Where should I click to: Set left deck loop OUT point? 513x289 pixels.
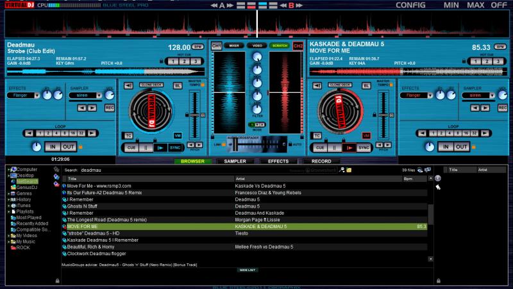tap(68, 147)
